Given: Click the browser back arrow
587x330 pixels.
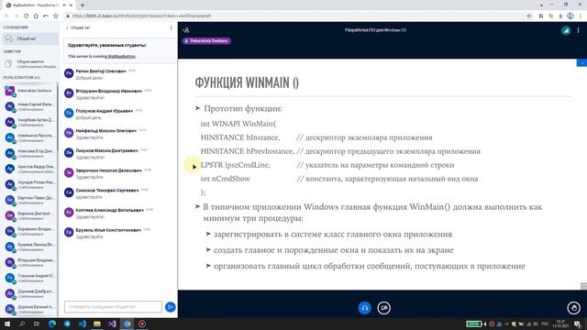Looking at the screenshot, I should click(6, 16).
